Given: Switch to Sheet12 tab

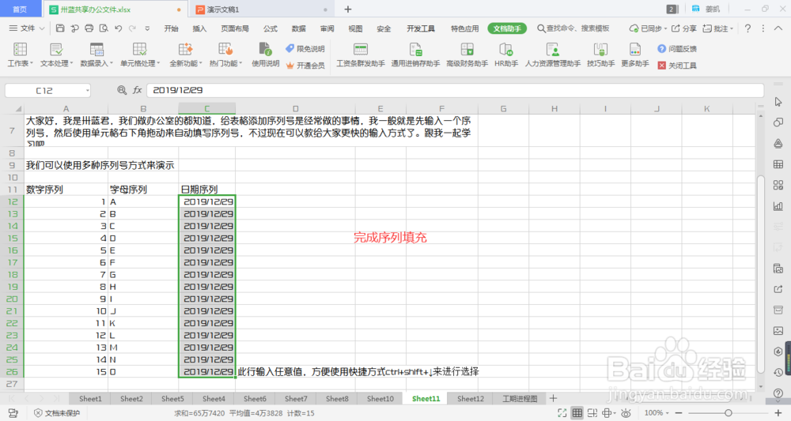Looking at the screenshot, I should (x=470, y=398).
